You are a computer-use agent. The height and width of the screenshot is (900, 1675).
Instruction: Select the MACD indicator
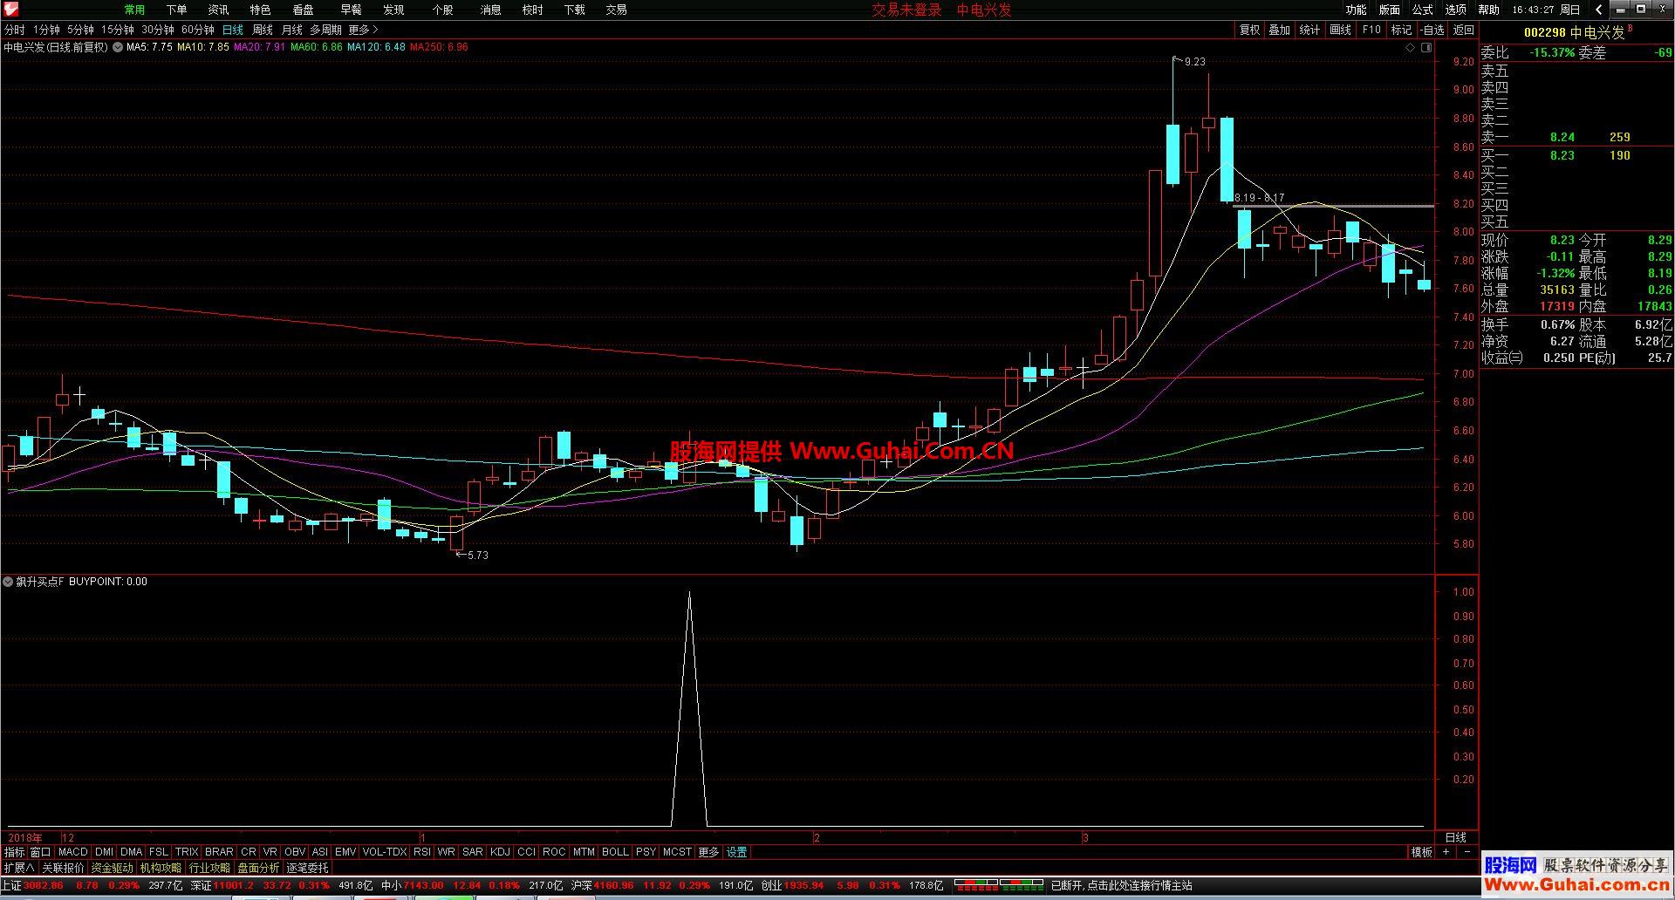click(x=73, y=852)
